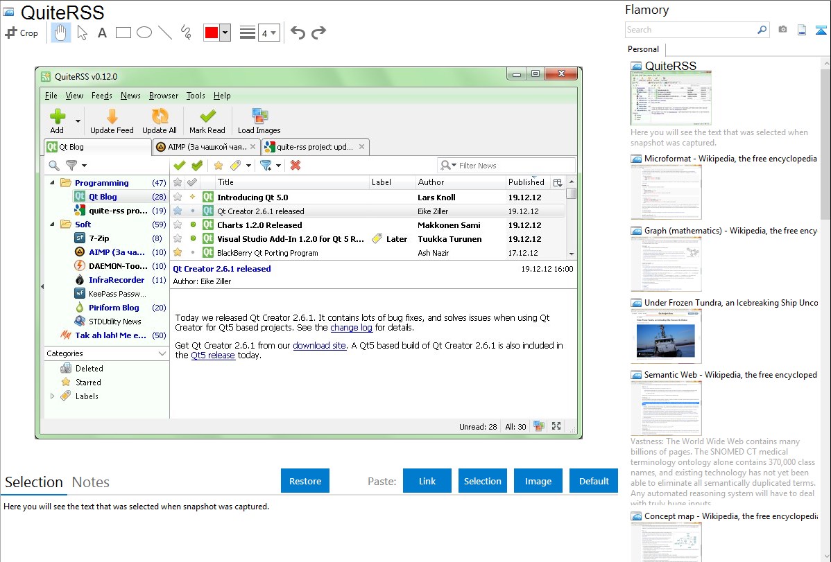Image resolution: width=831 pixels, height=562 pixels.
Task: Undo the last annotation
Action: (298, 33)
